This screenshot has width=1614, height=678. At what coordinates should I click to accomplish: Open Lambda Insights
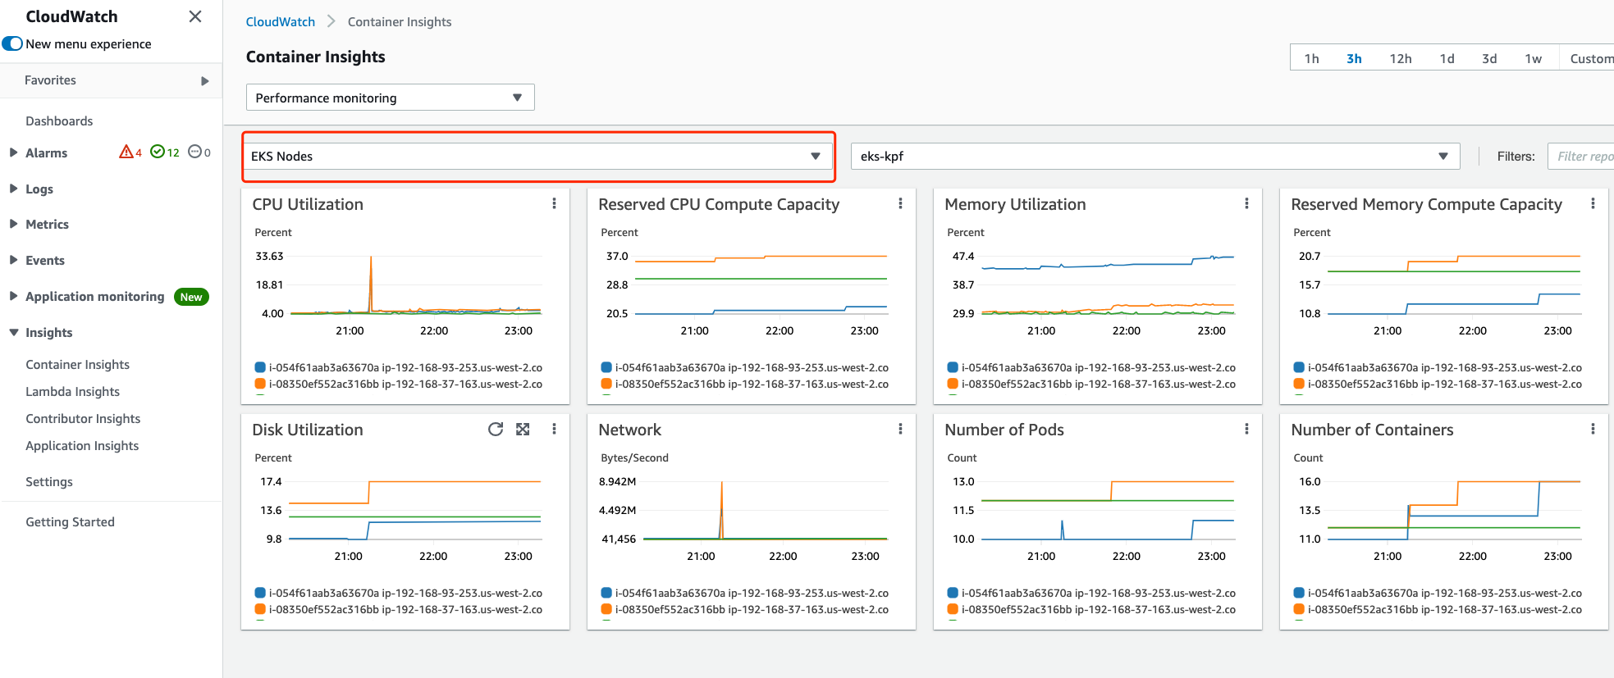point(73,391)
